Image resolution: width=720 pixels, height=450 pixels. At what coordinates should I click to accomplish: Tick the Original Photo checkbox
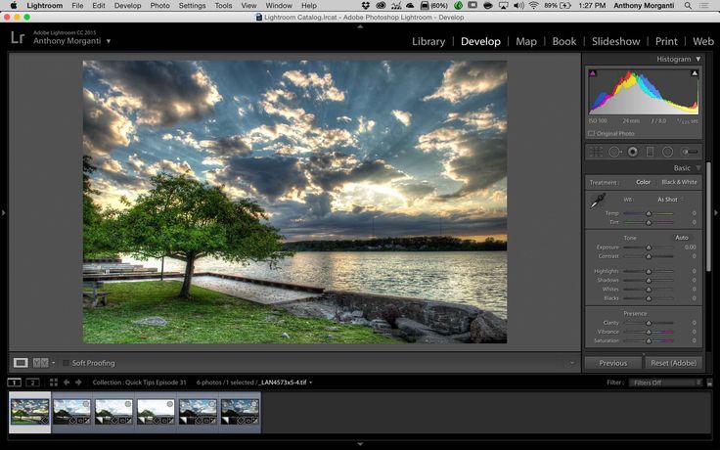click(x=592, y=133)
